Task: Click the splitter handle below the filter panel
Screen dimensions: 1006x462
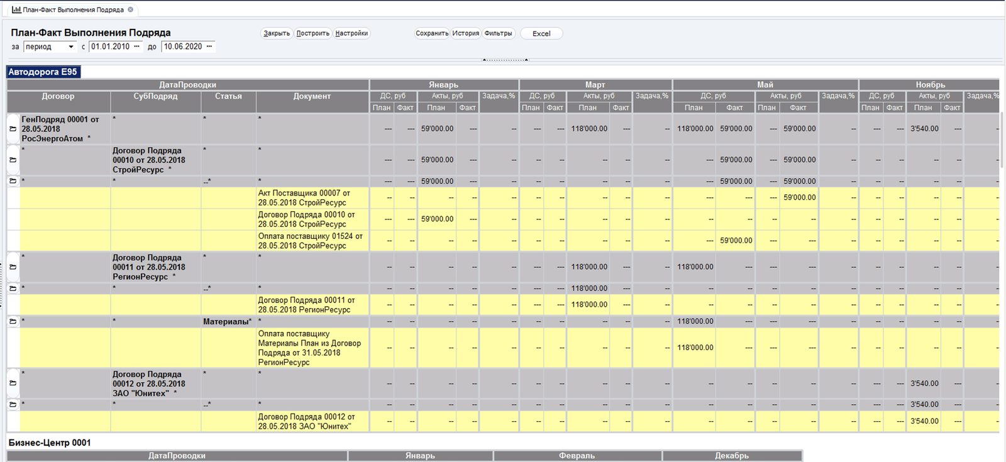Action: point(505,60)
